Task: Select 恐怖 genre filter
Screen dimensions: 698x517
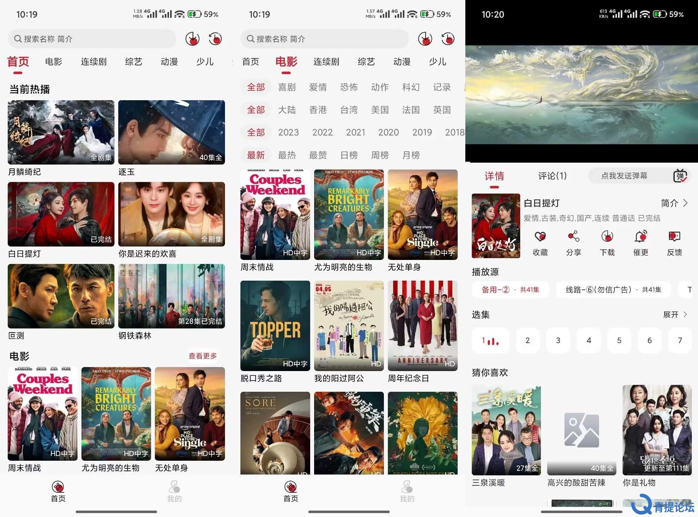Action: 349,87
